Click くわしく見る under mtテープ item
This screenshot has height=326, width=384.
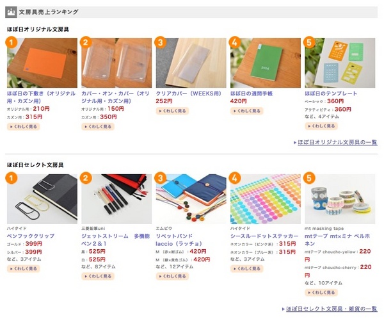[321, 293]
